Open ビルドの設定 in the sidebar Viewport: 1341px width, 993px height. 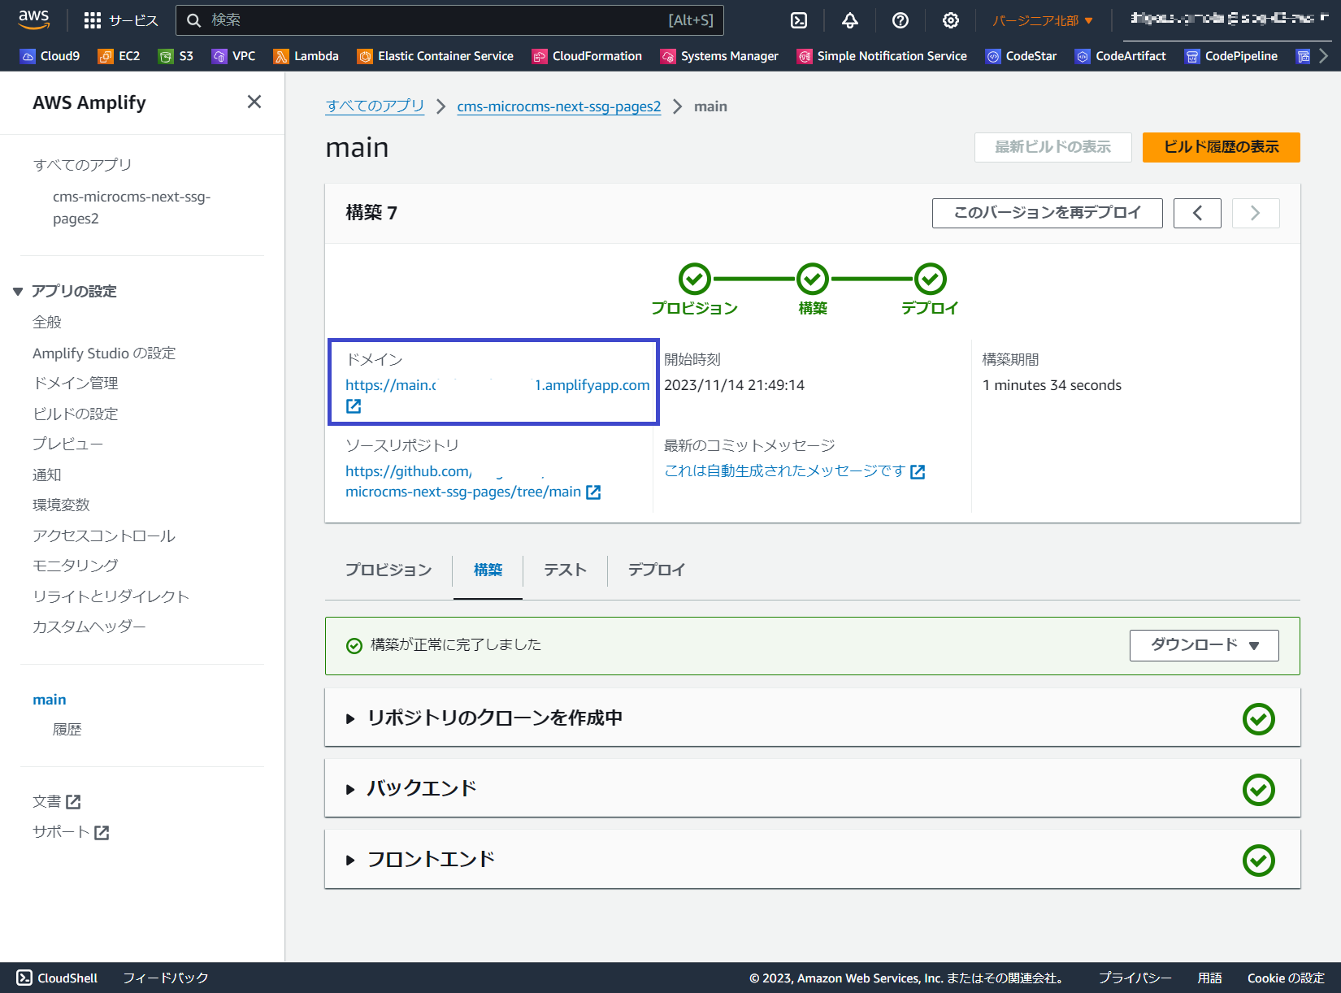(x=75, y=414)
